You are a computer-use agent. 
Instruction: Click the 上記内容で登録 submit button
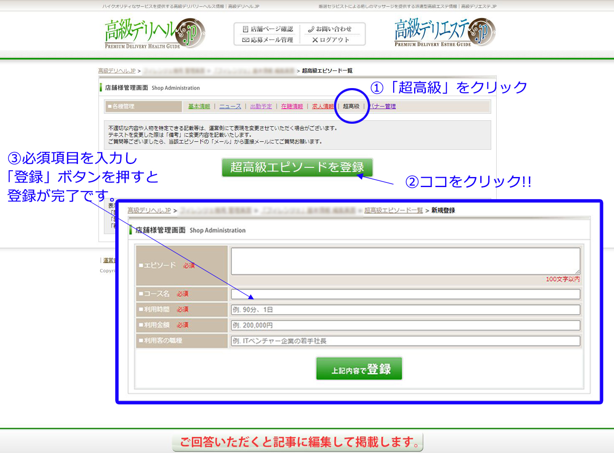click(359, 369)
